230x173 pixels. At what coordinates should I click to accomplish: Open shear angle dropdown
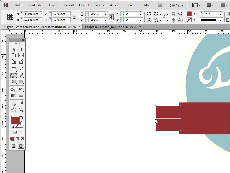[140, 20]
